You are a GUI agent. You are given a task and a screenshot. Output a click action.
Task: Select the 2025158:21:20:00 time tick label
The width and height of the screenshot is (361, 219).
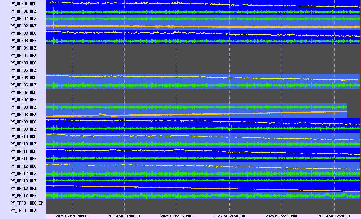tap(177, 216)
